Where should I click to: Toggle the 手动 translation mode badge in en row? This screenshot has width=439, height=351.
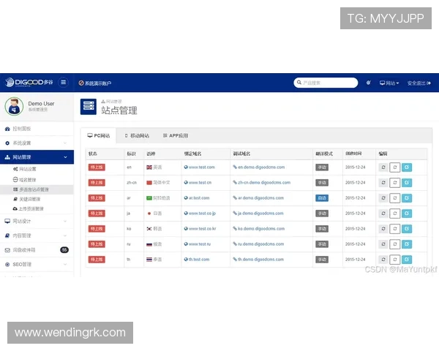pos(322,167)
